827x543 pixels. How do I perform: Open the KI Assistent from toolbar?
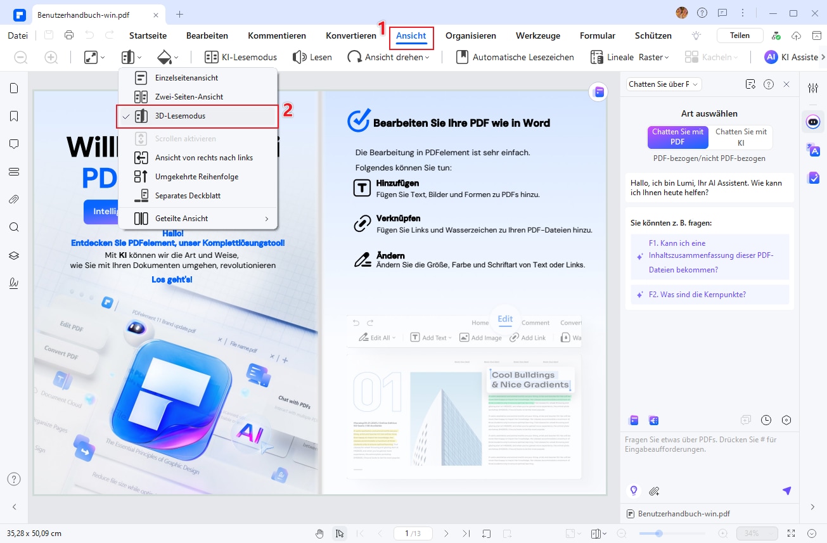click(791, 57)
